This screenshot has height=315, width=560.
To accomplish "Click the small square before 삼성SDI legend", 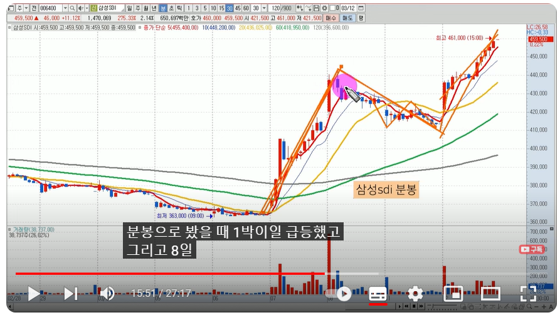I will click(x=9, y=28).
